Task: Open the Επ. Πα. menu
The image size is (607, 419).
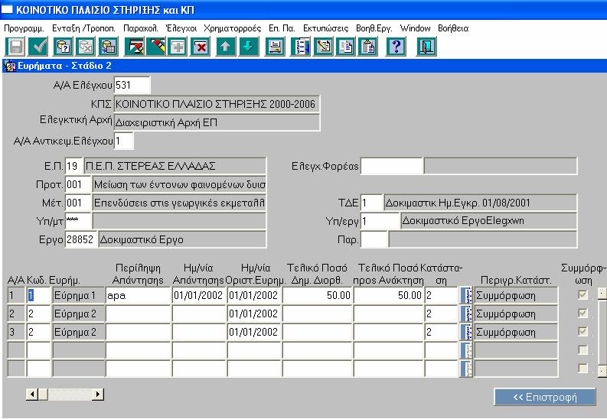Action: coord(282,28)
